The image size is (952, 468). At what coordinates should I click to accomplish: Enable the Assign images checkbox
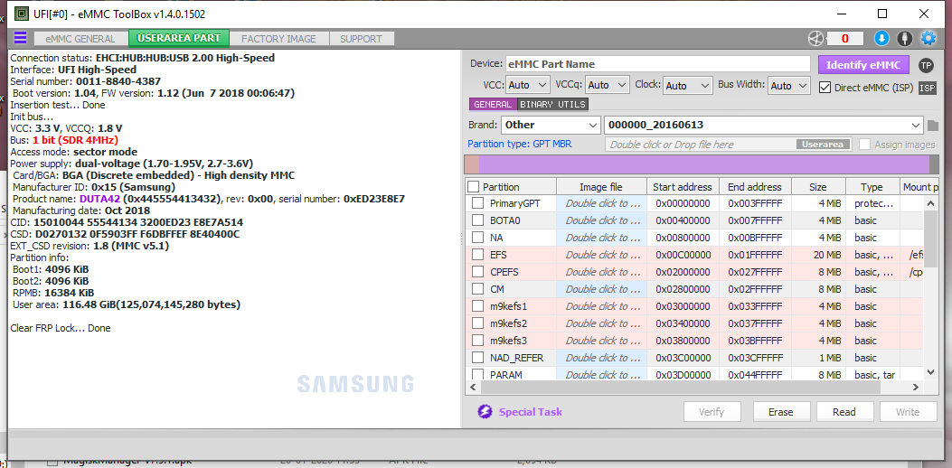click(x=864, y=145)
